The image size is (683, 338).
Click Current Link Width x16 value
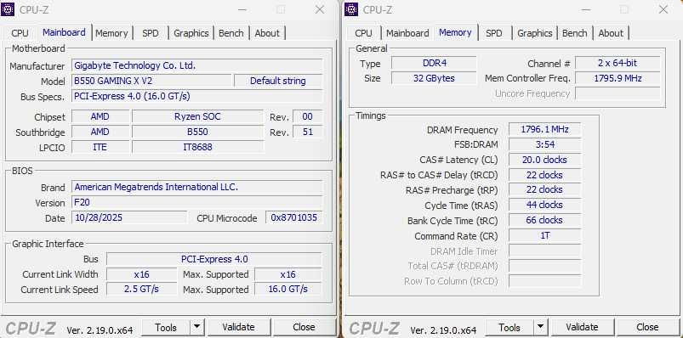click(141, 274)
